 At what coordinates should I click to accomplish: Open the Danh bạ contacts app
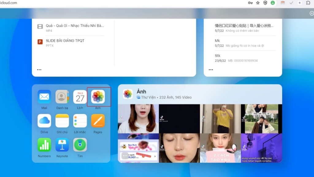coord(62,97)
